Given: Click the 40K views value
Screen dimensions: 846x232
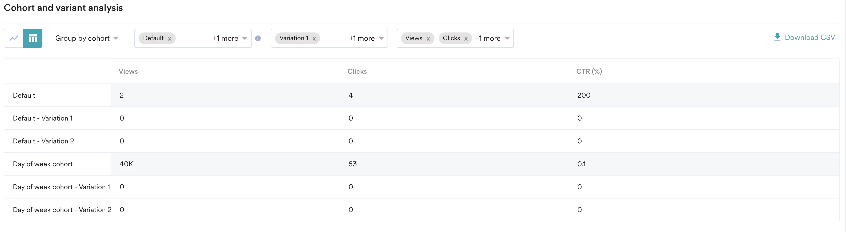Looking at the screenshot, I should click(126, 164).
